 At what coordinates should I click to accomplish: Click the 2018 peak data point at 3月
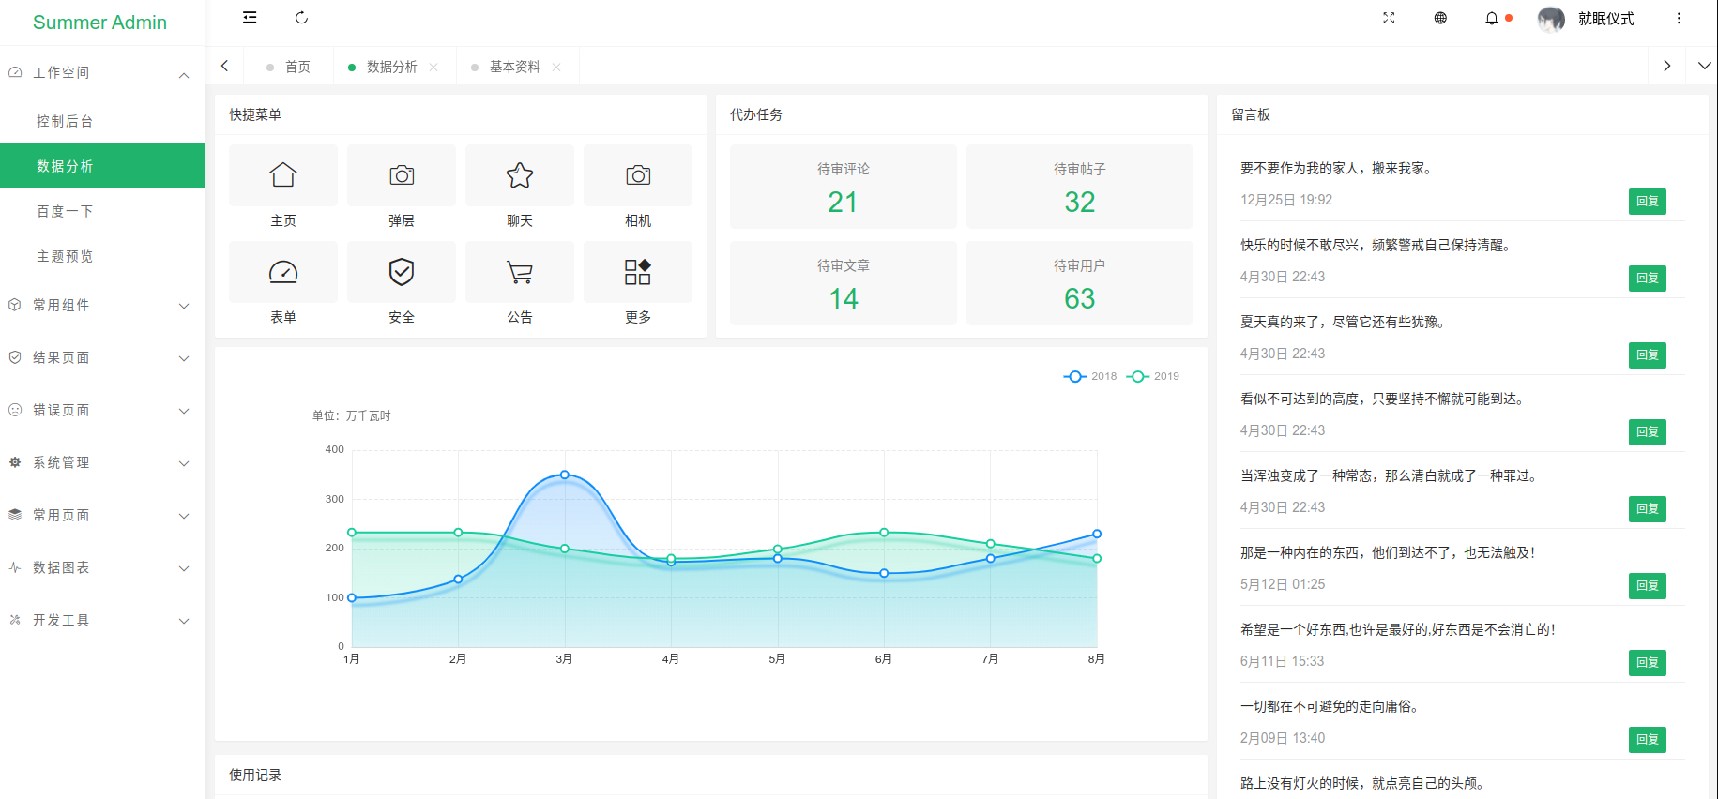point(564,475)
